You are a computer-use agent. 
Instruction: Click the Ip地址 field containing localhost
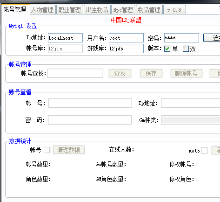click(65, 38)
